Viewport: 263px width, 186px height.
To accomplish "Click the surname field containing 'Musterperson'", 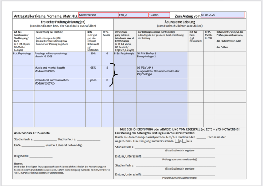I will click(98, 15).
